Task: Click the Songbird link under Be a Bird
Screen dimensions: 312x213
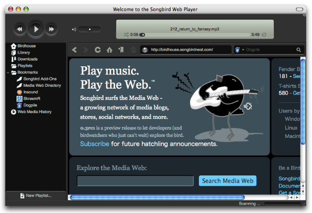Action: [289, 178]
